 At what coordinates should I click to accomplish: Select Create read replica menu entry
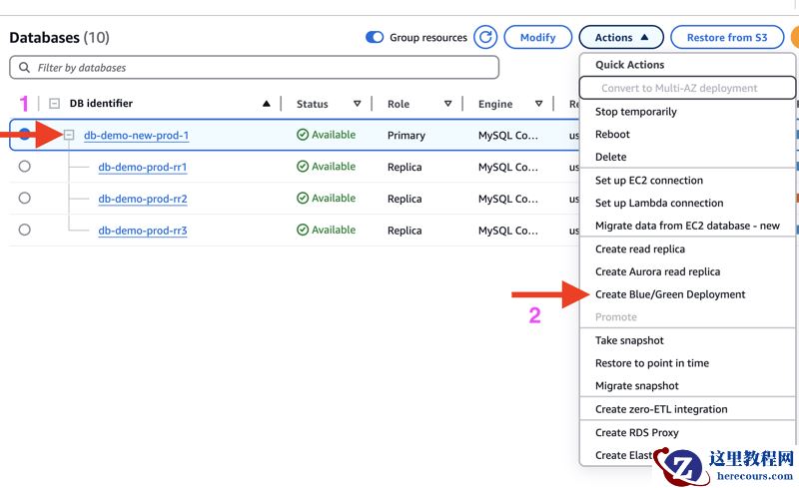640,249
